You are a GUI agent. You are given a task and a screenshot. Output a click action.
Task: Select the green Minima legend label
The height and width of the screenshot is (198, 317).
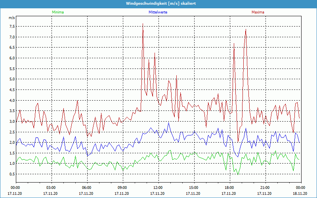(x=58, y=12)
